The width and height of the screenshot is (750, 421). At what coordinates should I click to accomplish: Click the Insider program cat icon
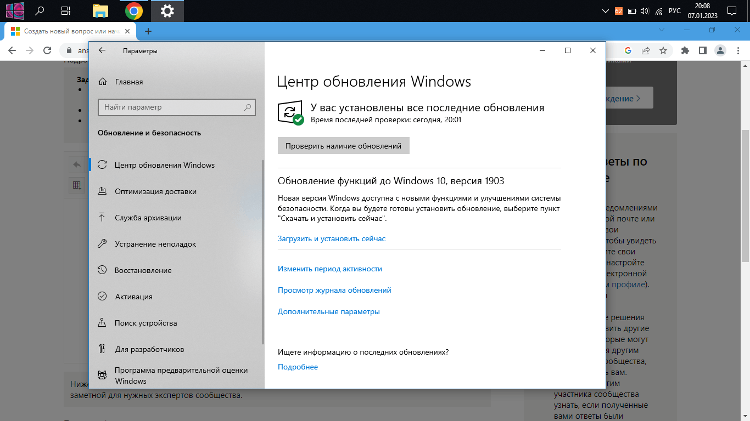[x=102, y=376]
